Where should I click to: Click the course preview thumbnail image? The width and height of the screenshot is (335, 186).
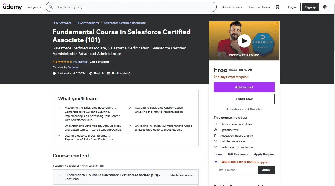click(244, 41)
